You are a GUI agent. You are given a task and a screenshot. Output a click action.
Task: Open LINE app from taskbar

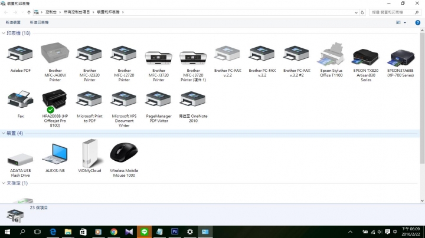point(144,232)
